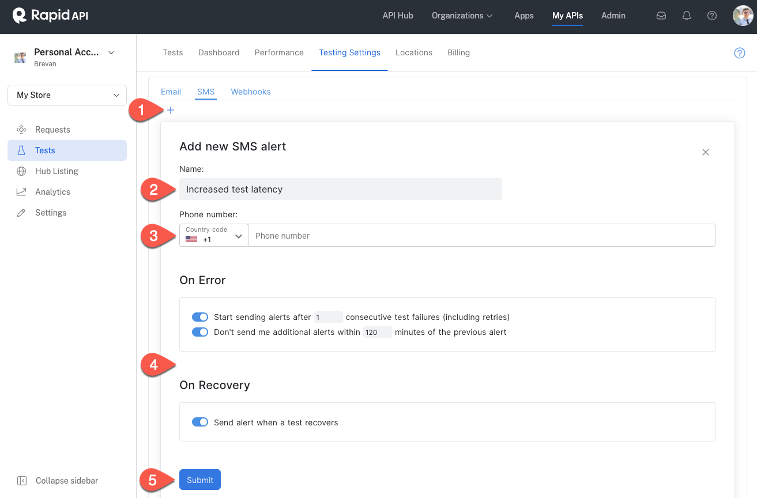Viewport: 757px width, 498px height.
Task: Click the Name field with Increased test latency
Action: pyautogui.click(x=341, y=189)
